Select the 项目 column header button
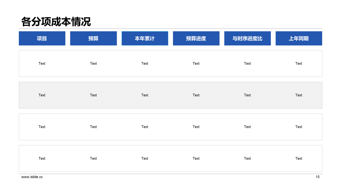 [x=42, y=38]
